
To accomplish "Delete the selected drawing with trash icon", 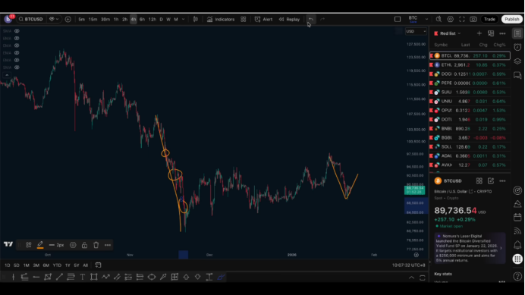I will pos(96,245).
